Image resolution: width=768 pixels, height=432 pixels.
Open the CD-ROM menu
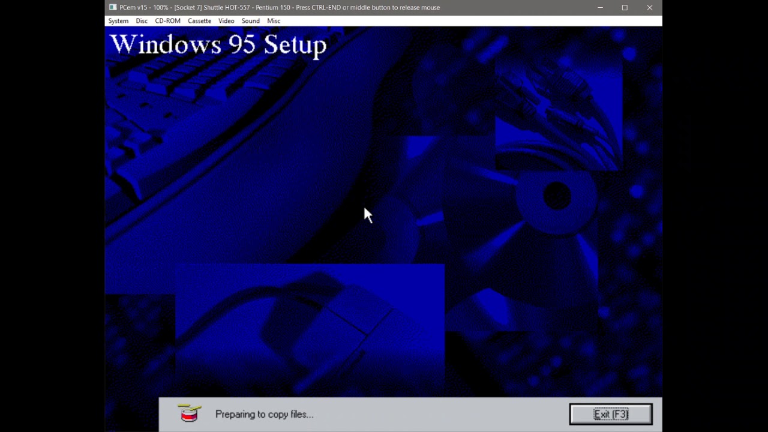167,20
